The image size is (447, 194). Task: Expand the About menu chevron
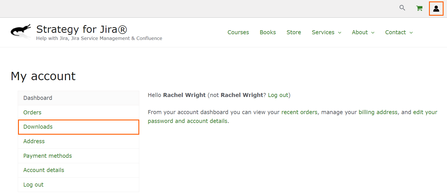point(373,33)
